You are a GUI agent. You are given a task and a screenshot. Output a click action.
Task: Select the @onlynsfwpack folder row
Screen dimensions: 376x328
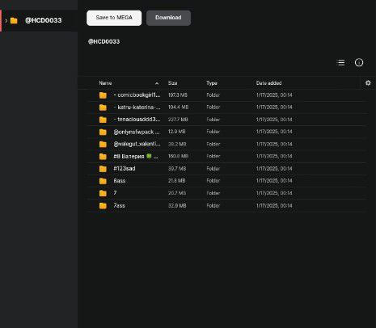[226, 132]
